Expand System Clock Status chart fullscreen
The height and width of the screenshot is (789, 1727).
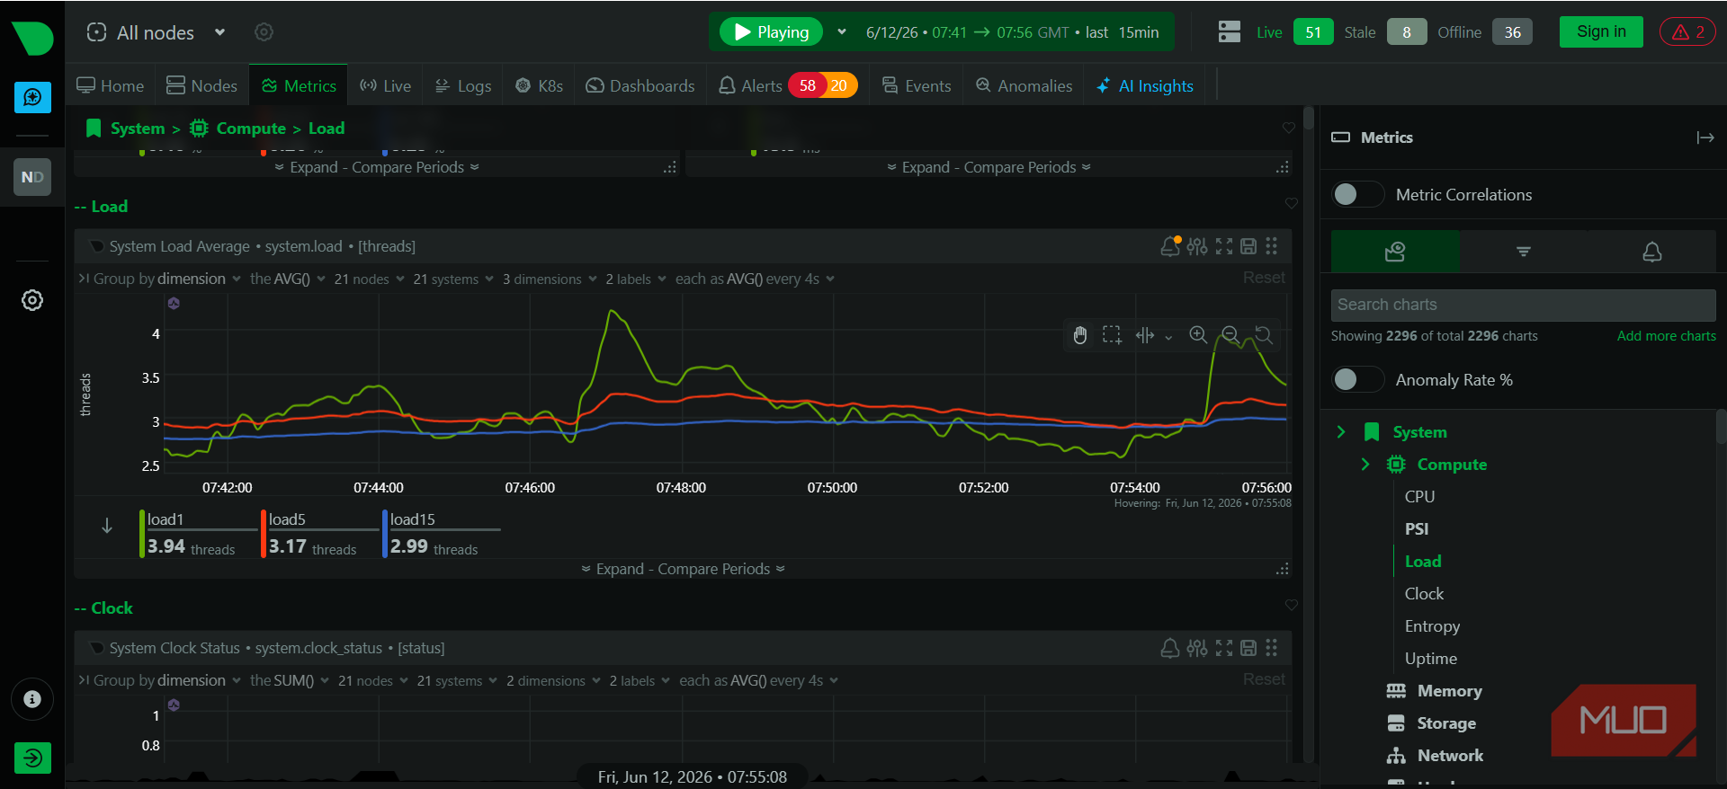(1224, 648)
